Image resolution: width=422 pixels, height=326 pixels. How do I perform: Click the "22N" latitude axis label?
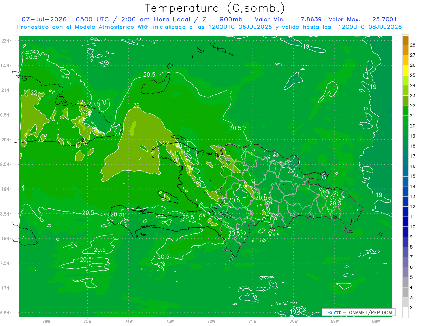5,41
